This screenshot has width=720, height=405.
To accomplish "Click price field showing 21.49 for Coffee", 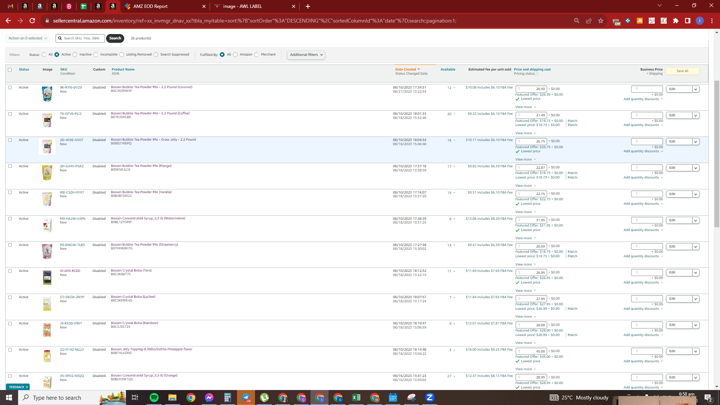I will coord(531,115).
